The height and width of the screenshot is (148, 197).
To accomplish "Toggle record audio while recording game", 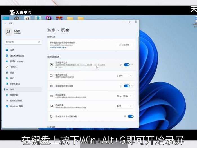I will [127, 86].
